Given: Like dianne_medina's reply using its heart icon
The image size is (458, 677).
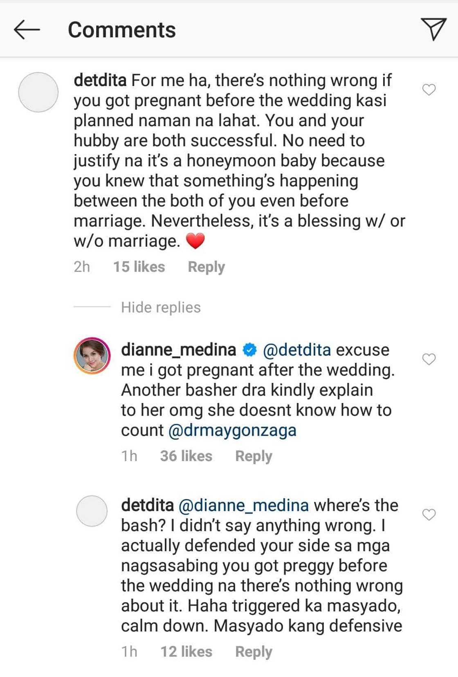Looking at the screenshot, I should pos(429,360).
